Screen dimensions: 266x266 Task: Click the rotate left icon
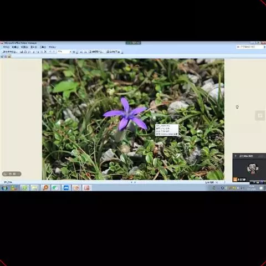coord(81,52)
